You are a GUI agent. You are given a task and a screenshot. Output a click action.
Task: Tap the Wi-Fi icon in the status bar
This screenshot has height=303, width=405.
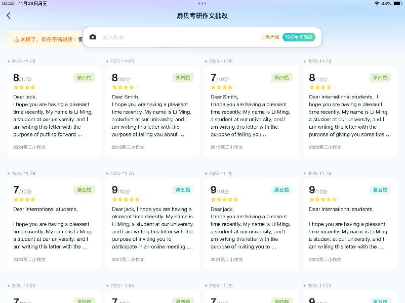(x=377, y=4)
